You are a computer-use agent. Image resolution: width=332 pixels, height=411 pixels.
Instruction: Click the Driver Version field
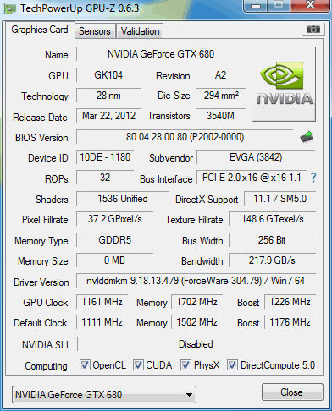tap(196, 281)
